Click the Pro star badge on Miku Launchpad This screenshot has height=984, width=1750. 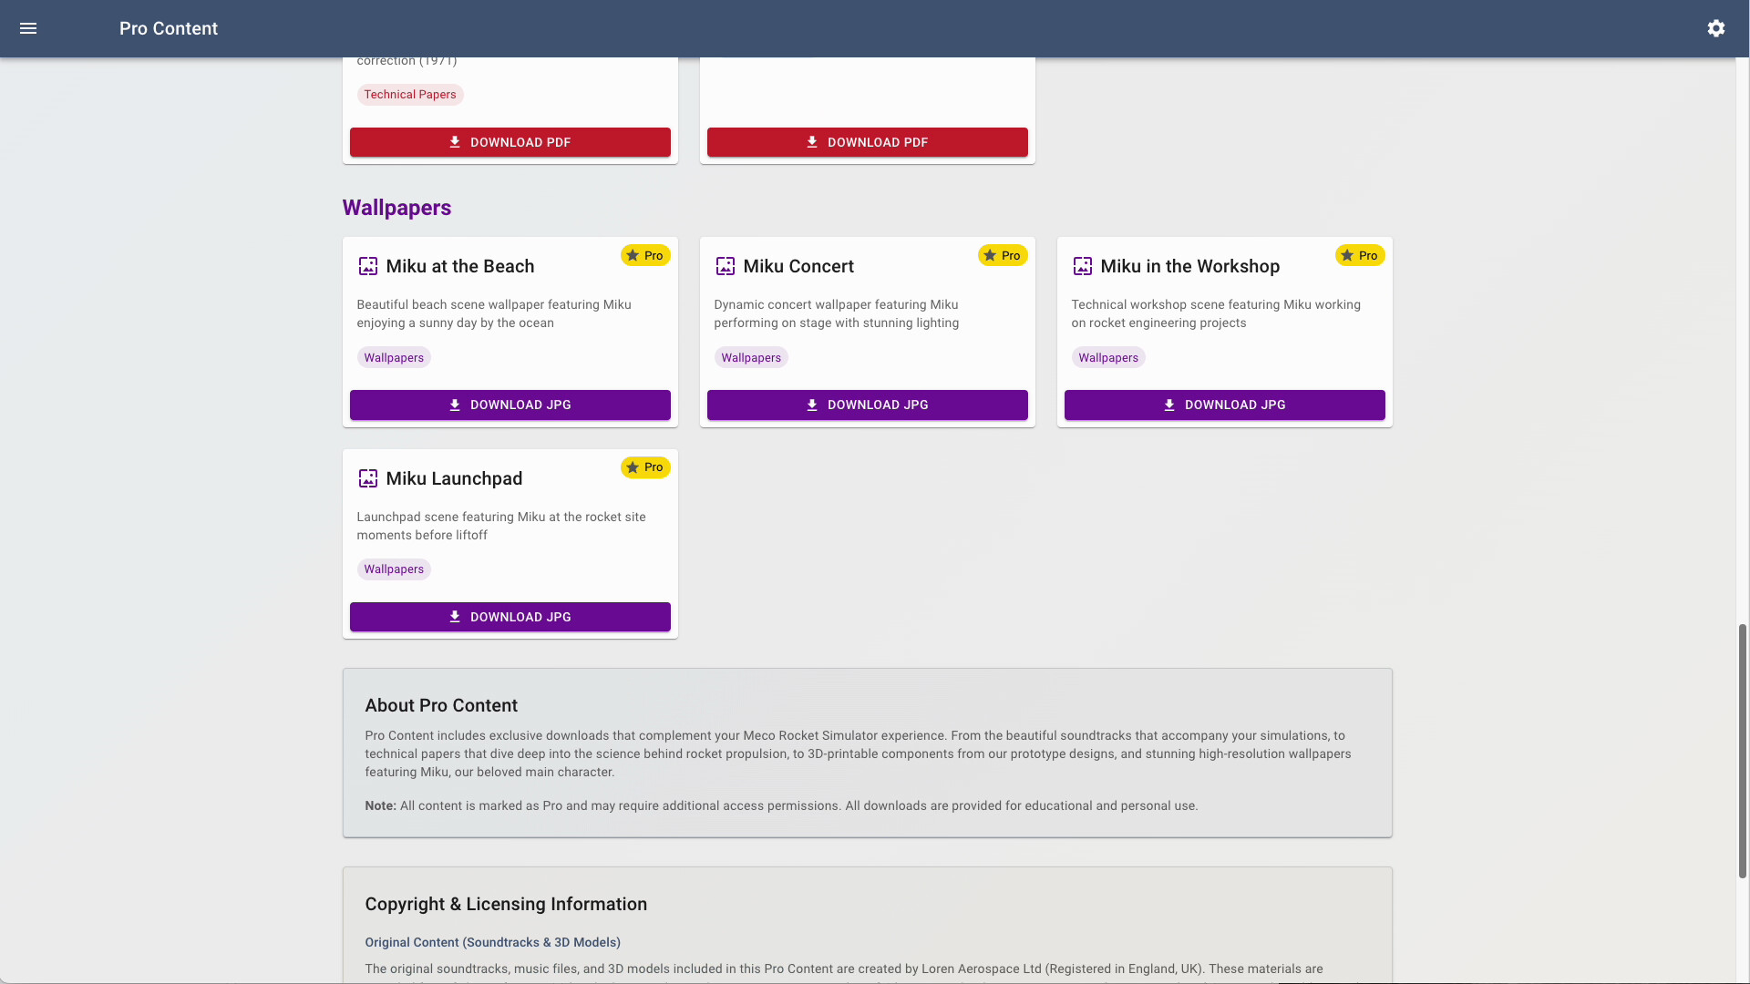[x=644, y=467]
